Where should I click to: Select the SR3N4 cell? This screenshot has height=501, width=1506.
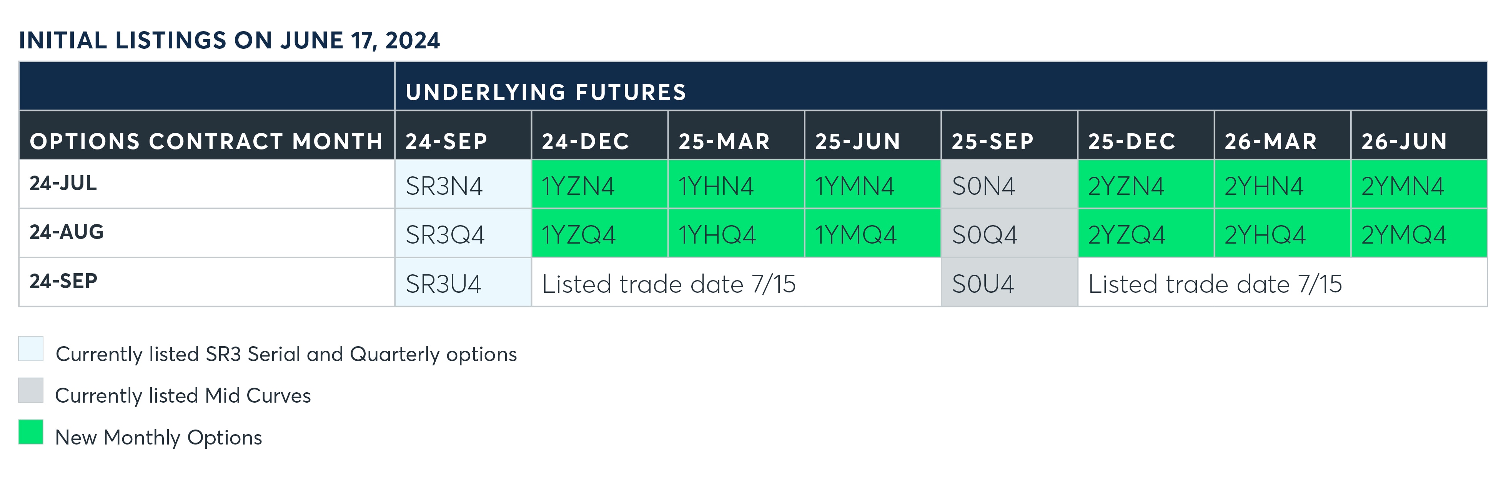click(463, 184)
